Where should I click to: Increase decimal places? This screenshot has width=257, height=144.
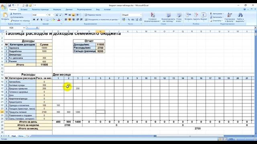point(137,20)
